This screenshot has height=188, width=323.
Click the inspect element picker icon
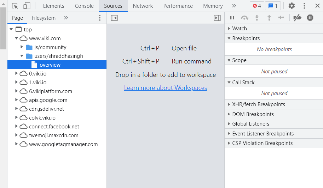15,6
